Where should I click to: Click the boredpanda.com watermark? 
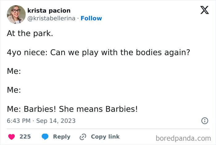pos(183,138)
